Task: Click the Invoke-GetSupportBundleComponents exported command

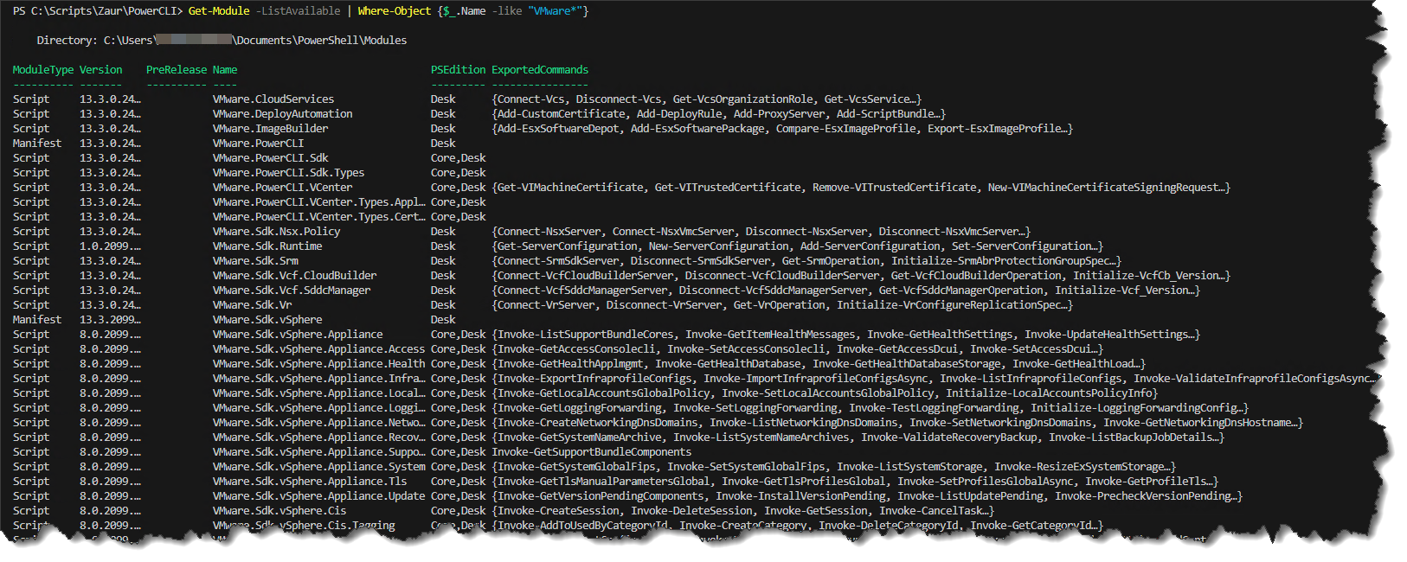Action: [592, 452]
